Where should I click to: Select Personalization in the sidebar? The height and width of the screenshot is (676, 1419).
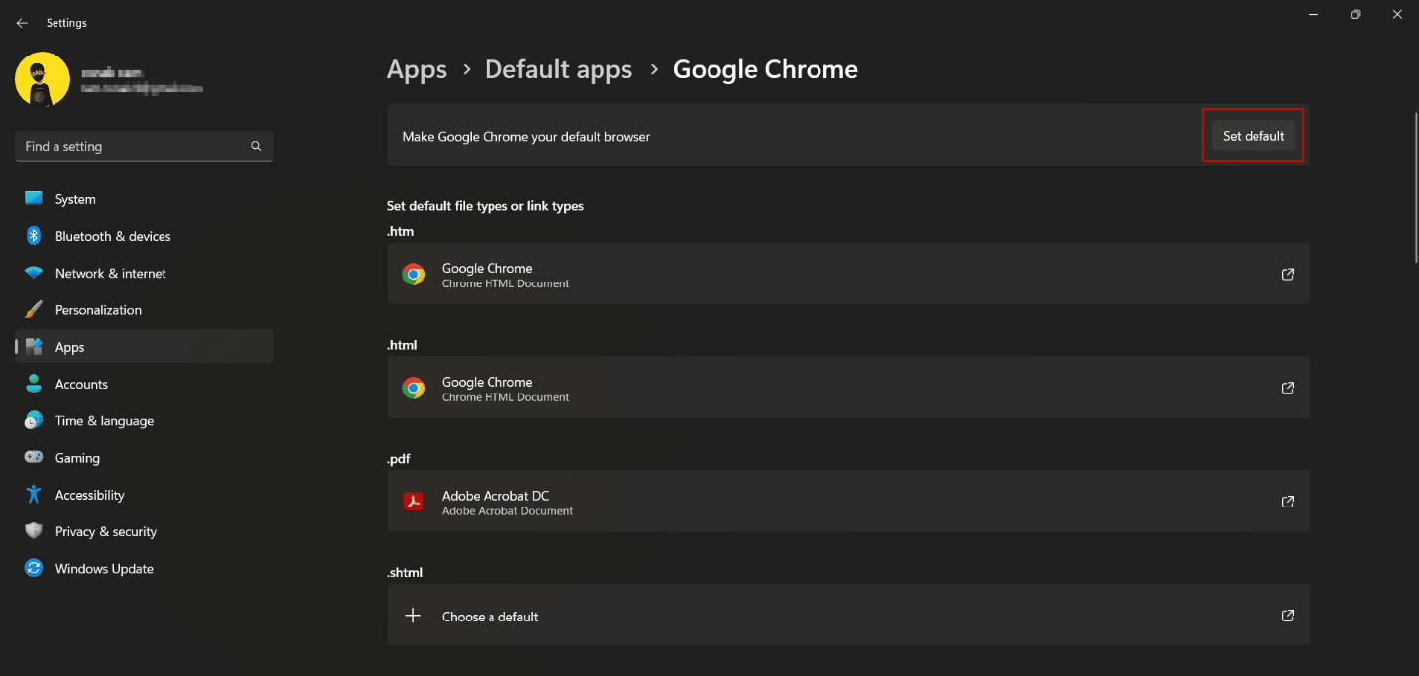98,310
